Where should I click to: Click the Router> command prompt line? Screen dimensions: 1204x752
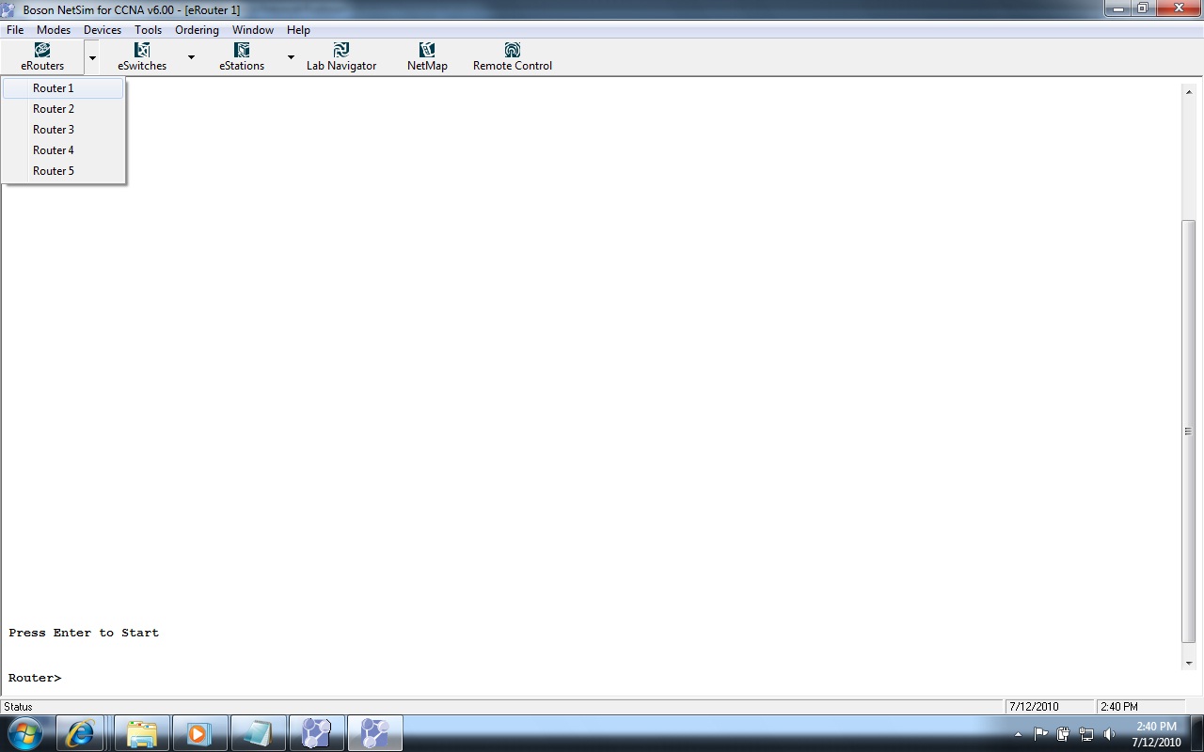pyautogui.click(x=35, y=678)
